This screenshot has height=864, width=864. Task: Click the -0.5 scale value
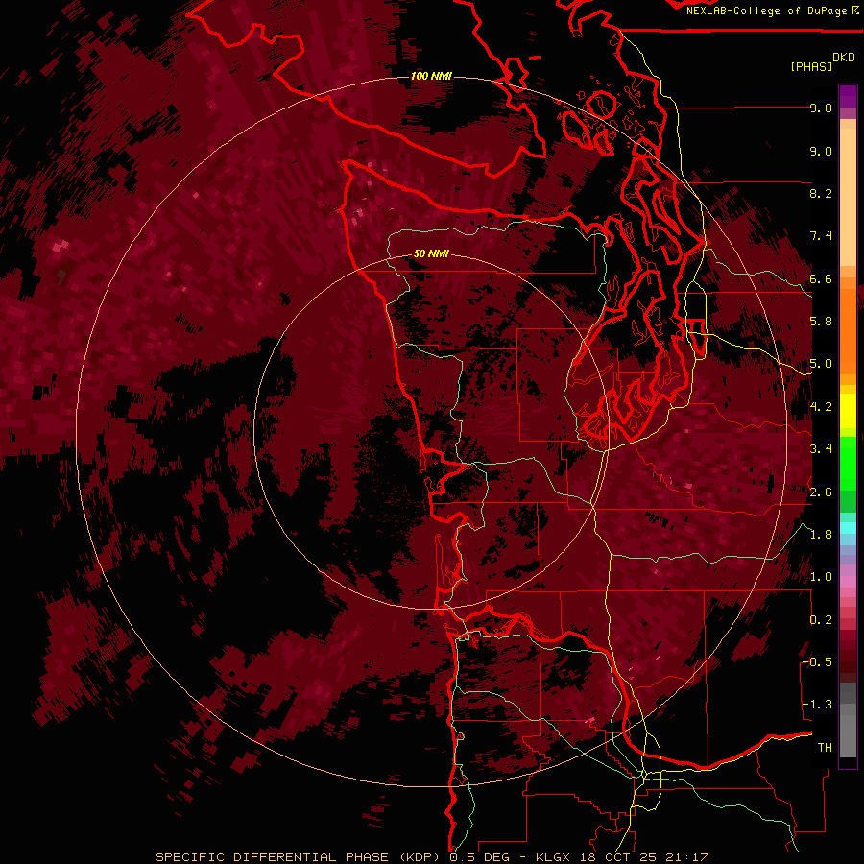pyautogui.click(x=817, y=662)
